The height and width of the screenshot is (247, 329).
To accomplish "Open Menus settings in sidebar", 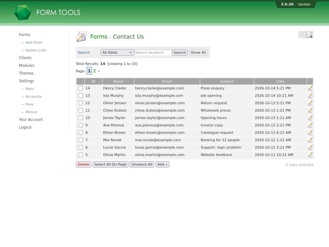I will (31, 112).
